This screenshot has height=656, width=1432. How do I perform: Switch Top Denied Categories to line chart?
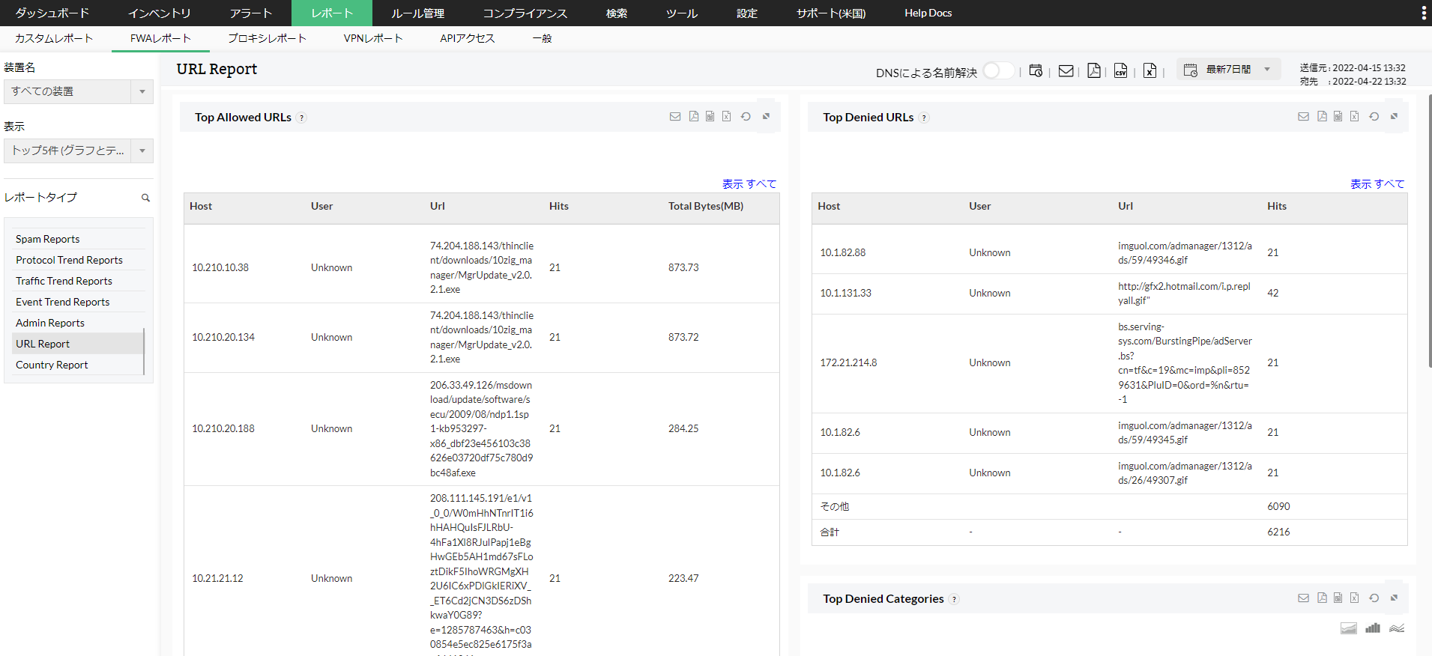[1397, 628]
